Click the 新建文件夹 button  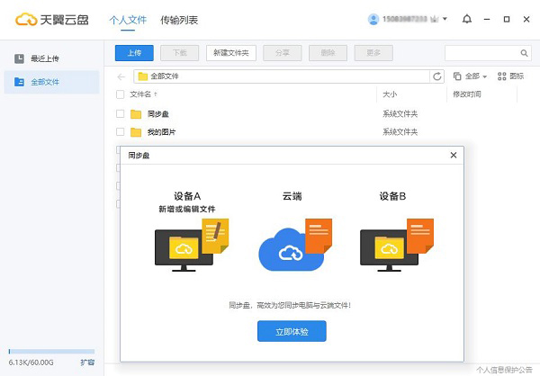(231, 53)
